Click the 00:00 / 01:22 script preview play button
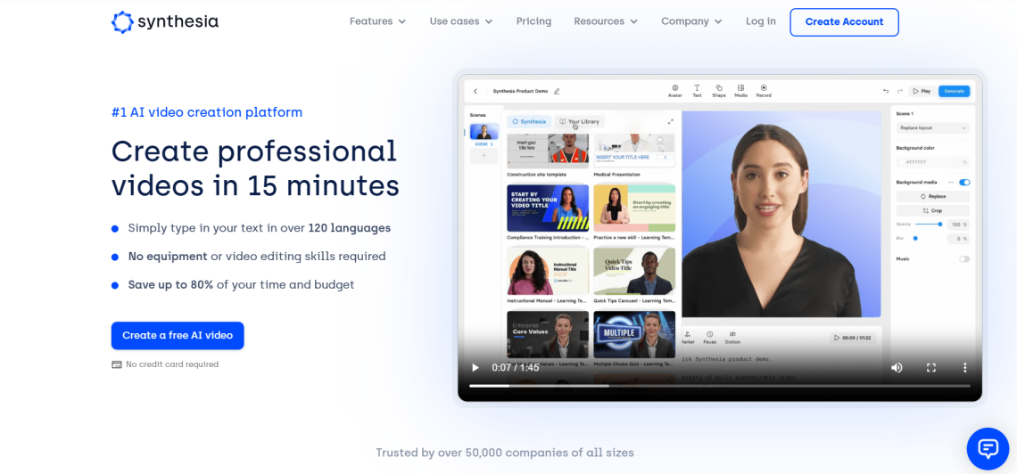This screenshot has width=1017, height=474. 852,338
